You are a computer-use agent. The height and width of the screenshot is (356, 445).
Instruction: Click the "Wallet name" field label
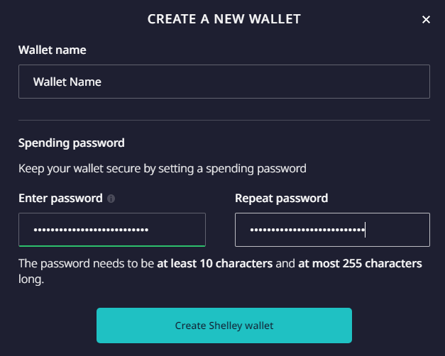point(53,50)
